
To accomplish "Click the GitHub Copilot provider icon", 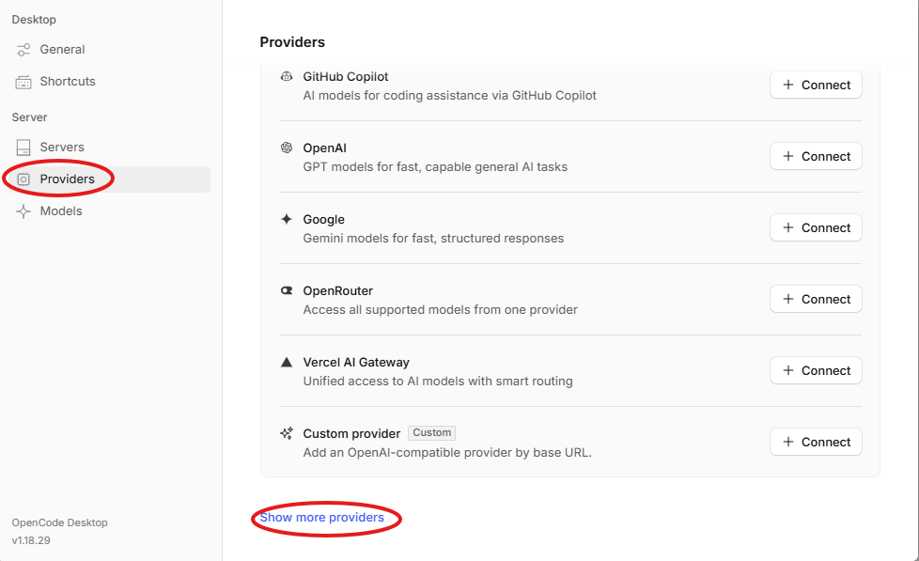I will pyautogui.click(x=286, y=76).
